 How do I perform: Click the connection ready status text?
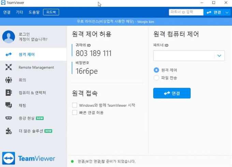[106, 162]
